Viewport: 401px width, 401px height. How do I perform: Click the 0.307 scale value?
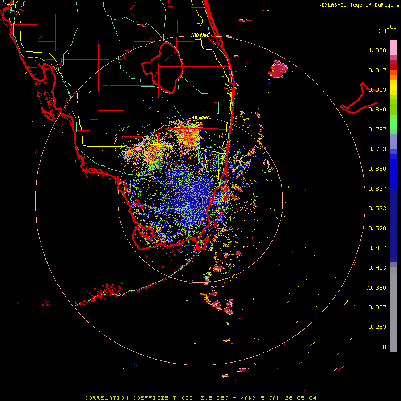(377, 307)
